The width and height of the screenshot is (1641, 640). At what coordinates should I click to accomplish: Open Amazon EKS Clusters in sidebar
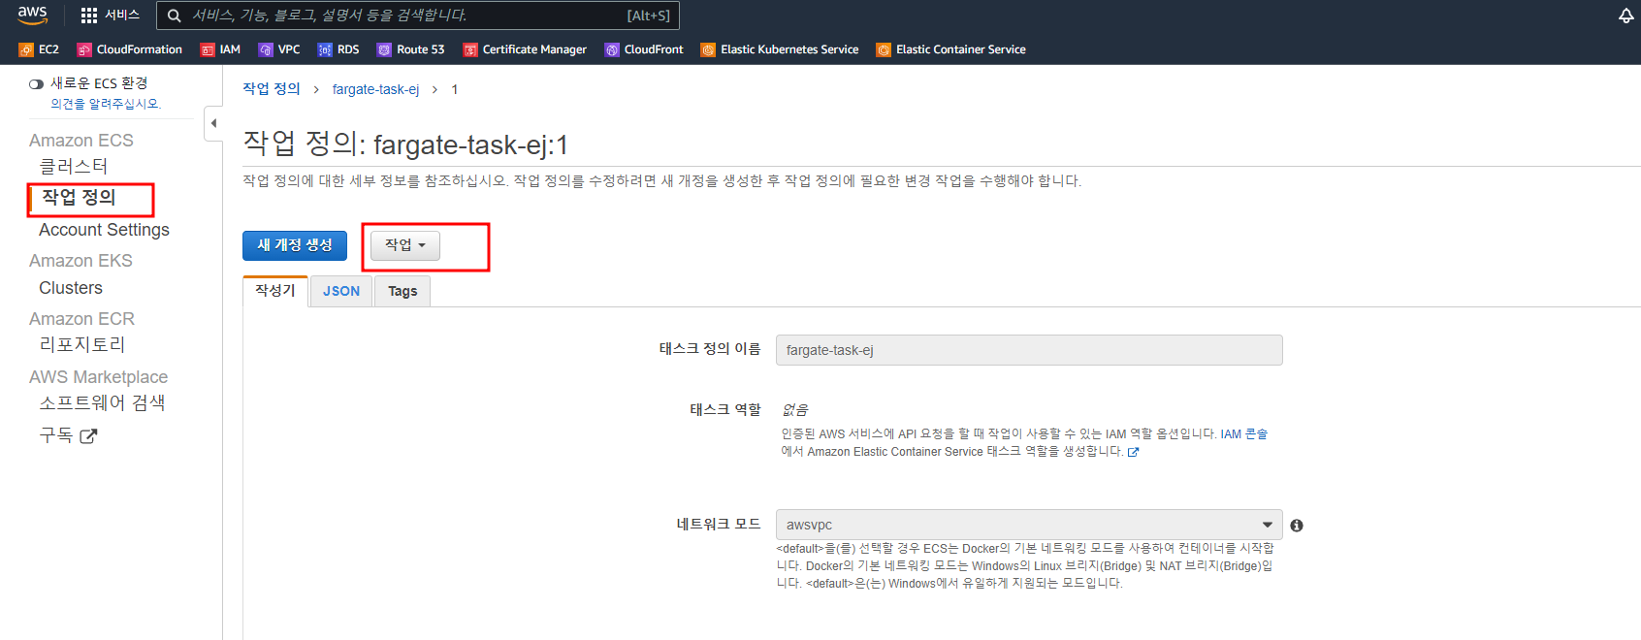[x=71, y=288]
